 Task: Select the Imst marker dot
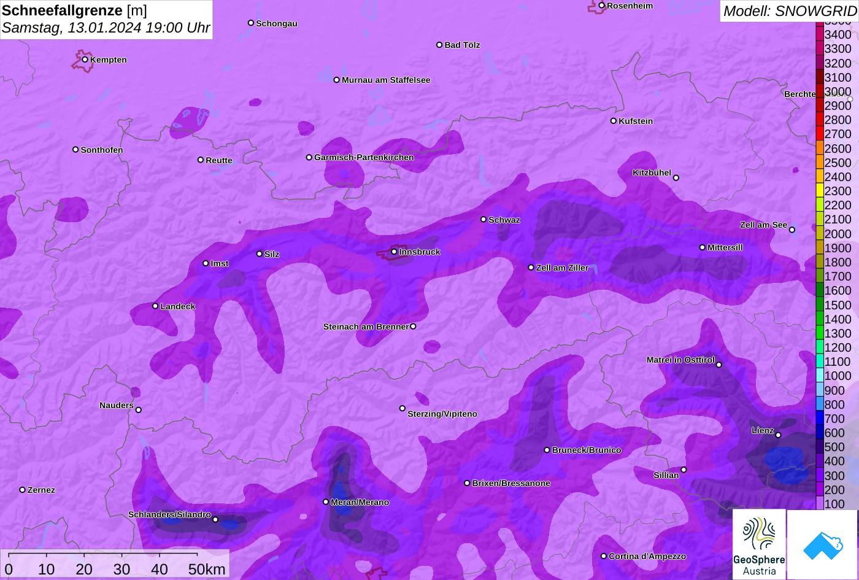(206, 263)
